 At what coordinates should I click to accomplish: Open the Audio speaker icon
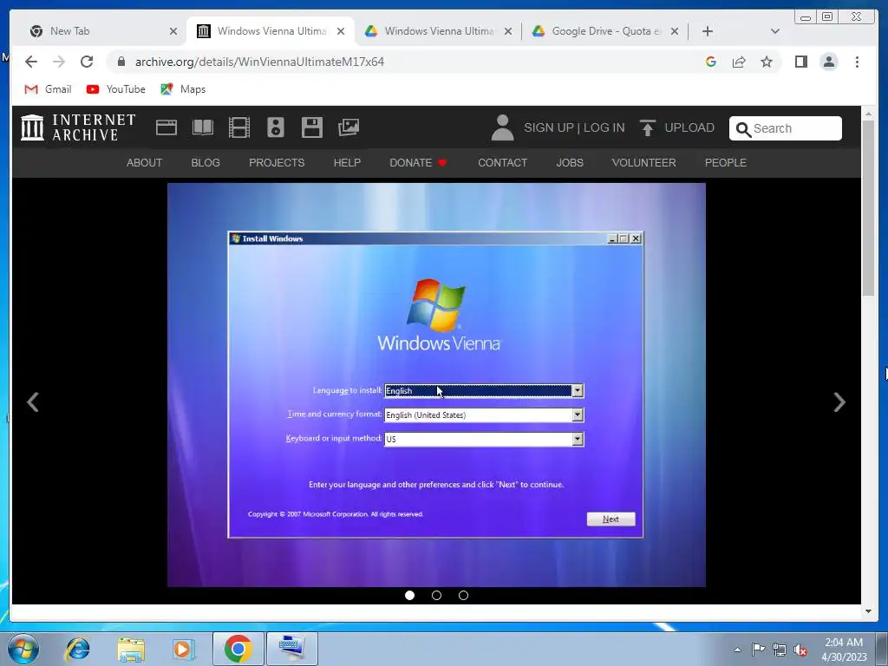(275, 127)
